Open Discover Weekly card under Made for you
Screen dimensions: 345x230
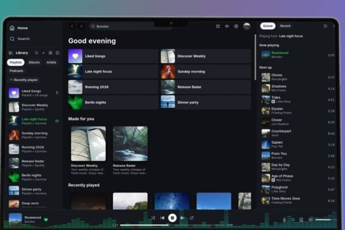[x=88, y=151]
